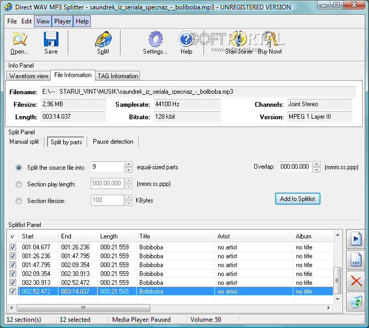Viewport: 369px width, 328px height.
Task: Switch to the Waveform view tab
Action: pyautogui.click(x=29, y=76)
